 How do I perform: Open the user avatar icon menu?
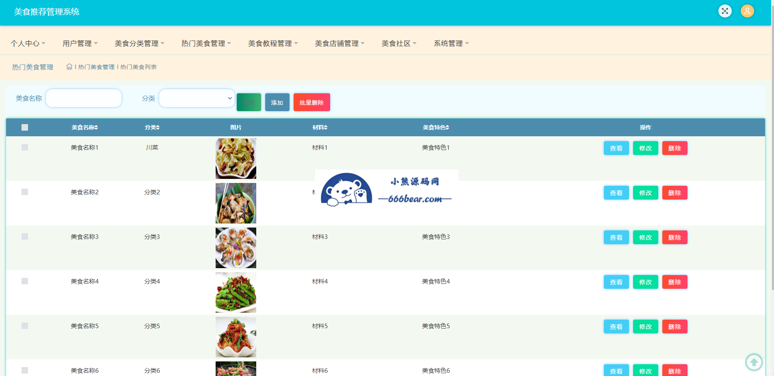pos(747,11)
